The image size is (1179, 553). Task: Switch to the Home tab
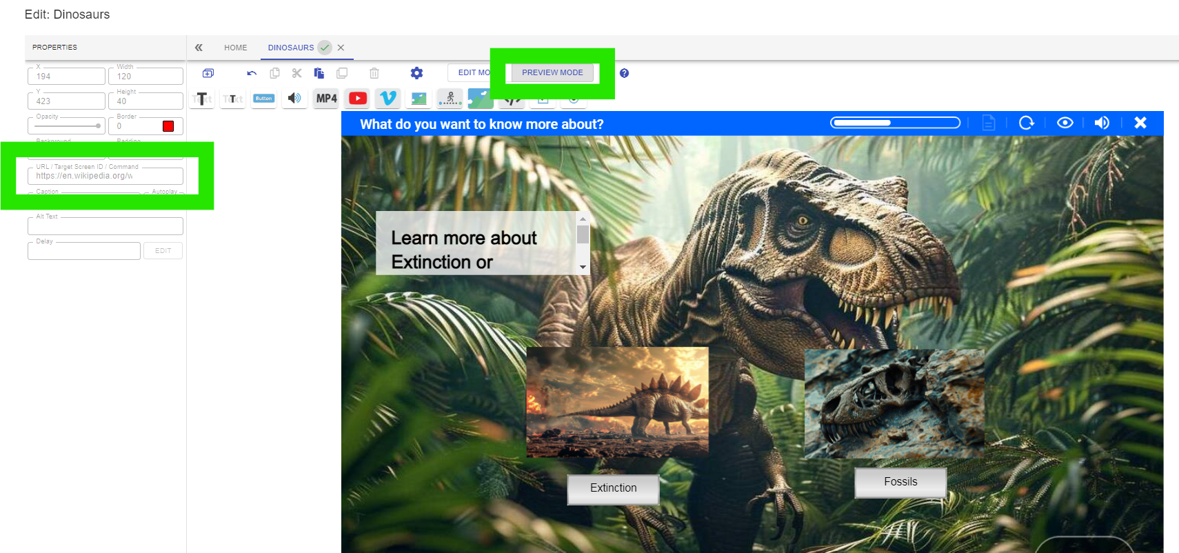click(235, 48)
